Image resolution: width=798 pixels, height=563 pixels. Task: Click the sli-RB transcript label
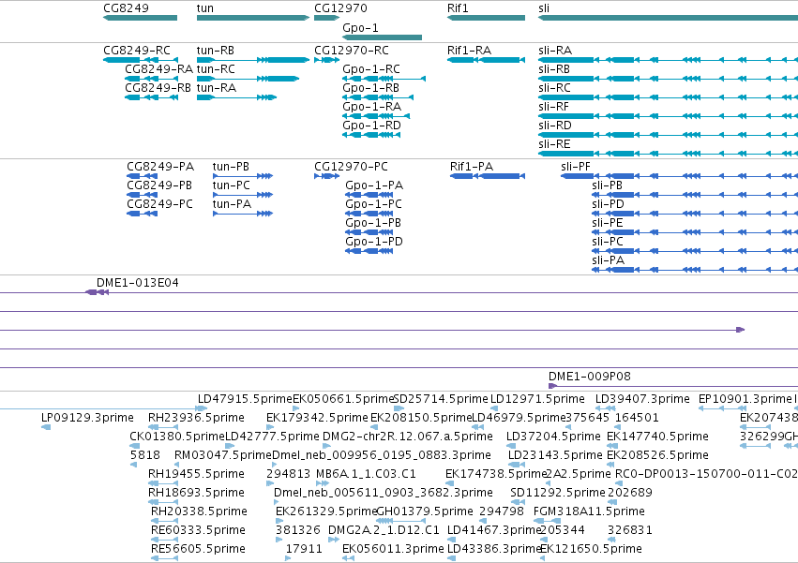click(553, 68)
